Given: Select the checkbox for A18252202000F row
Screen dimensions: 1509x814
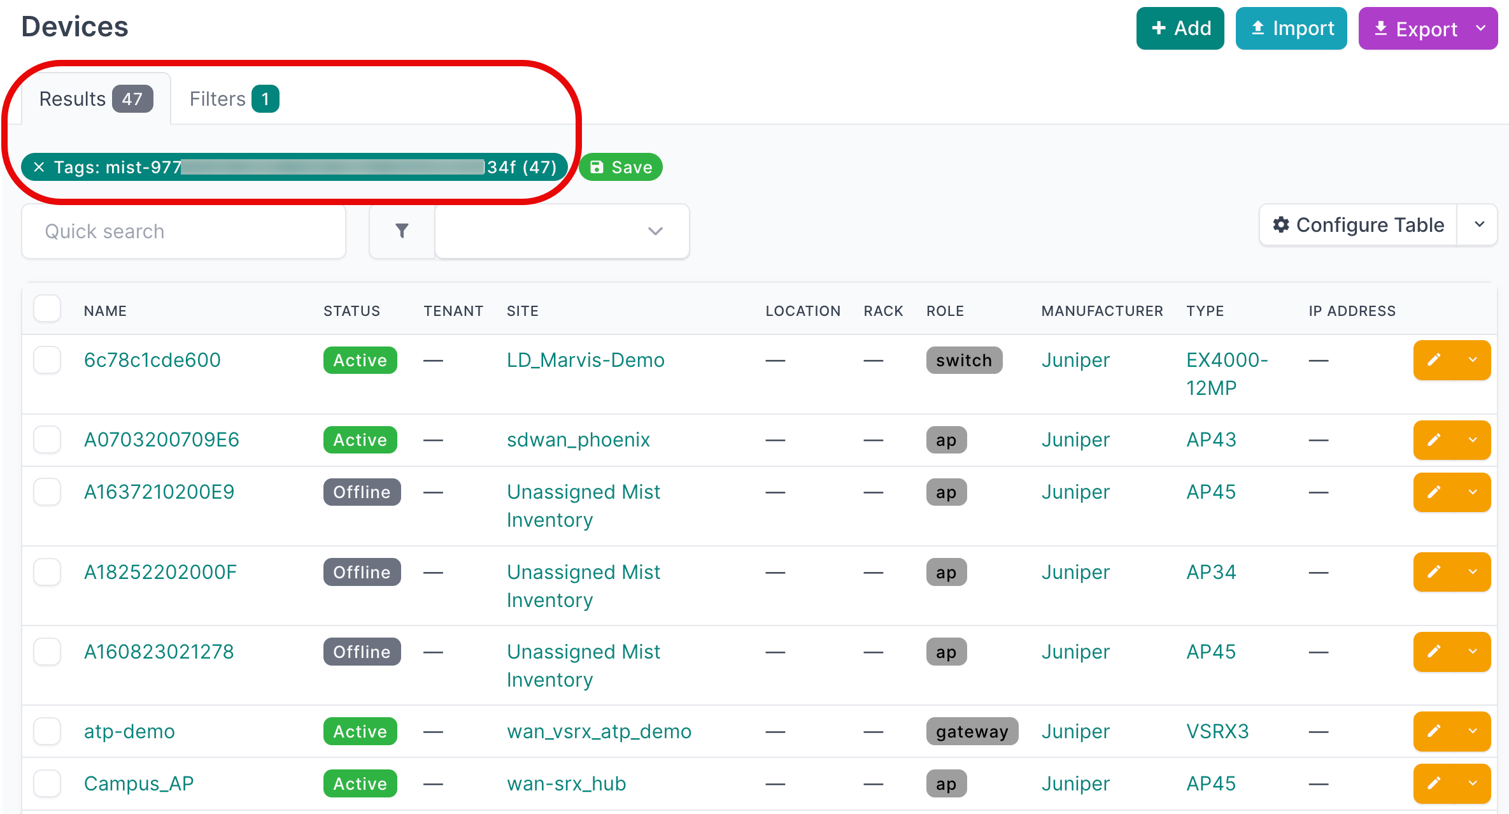Looking at the screenshot, I should [x=47, y=572].
